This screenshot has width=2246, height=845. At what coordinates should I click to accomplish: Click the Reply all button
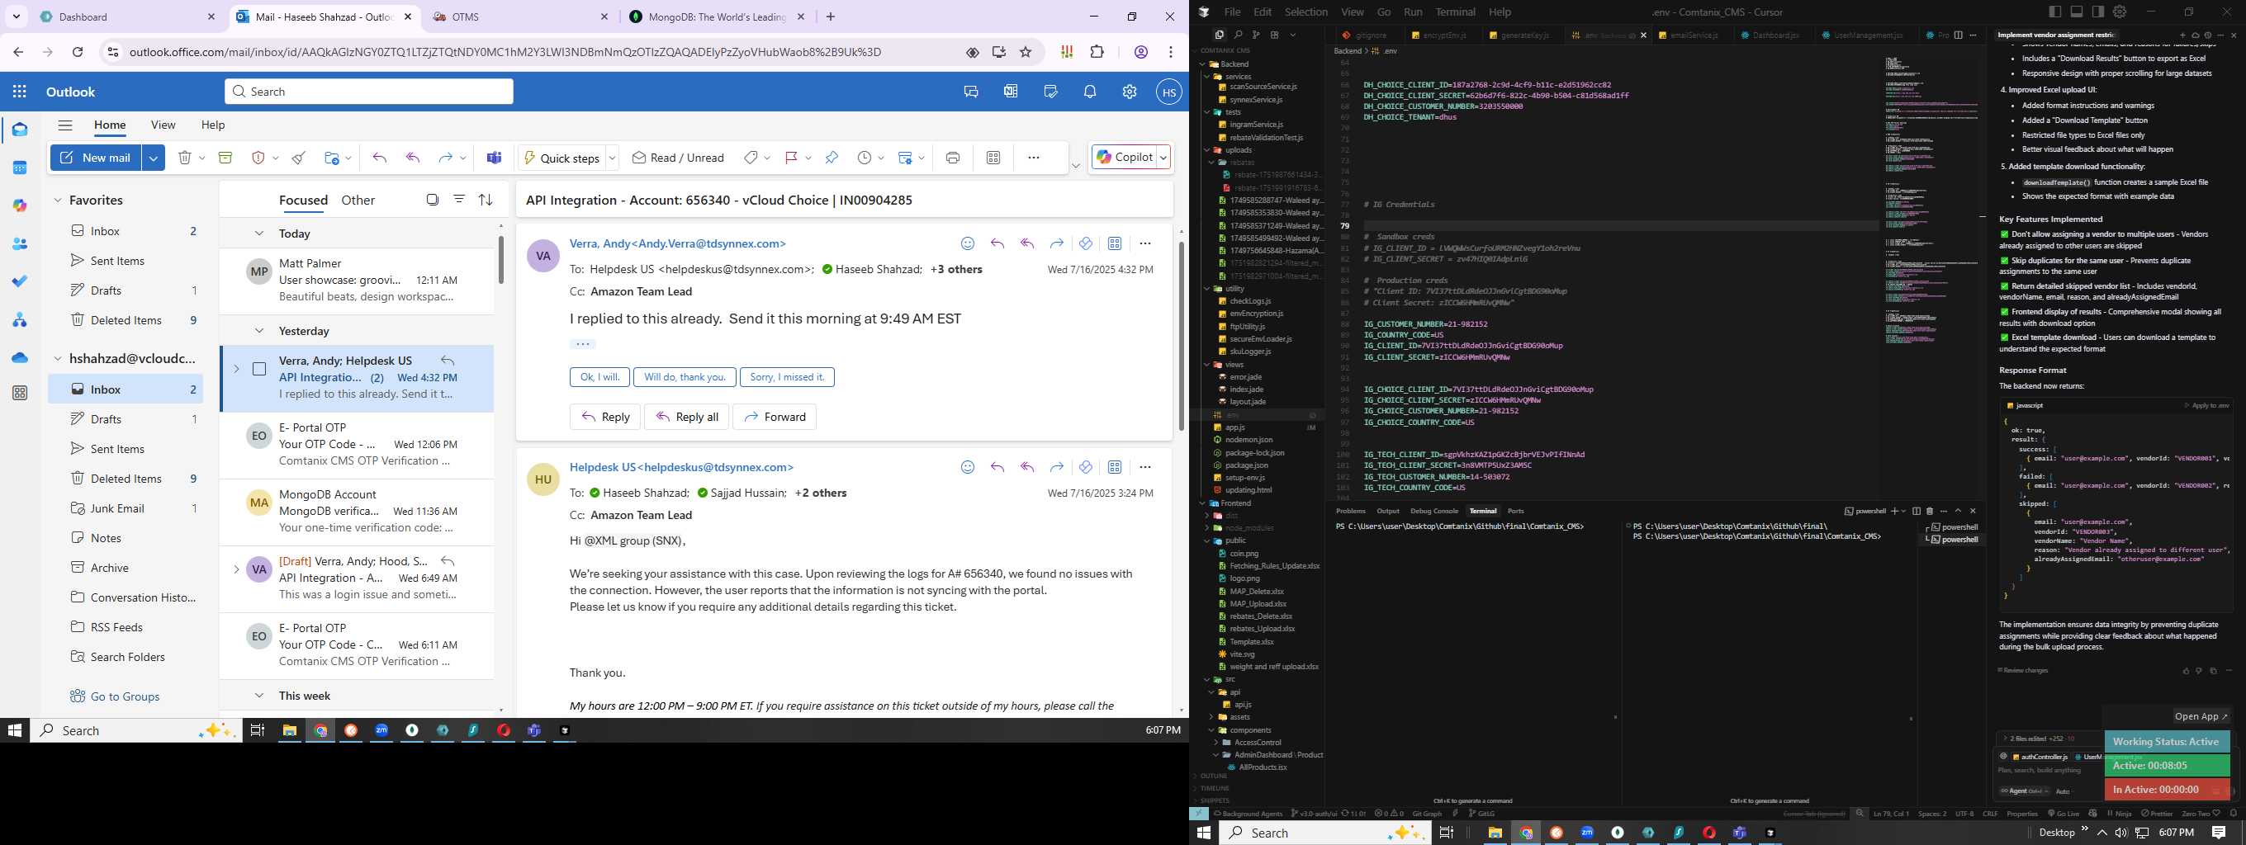[687, 417]
